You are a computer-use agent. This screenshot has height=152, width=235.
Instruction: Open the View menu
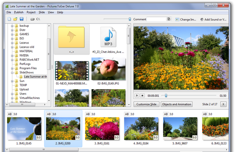(51, 12)
